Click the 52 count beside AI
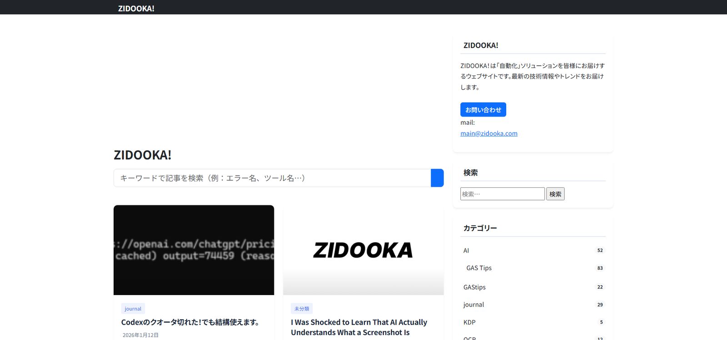The width and height of the screenshot is (727, 340). point(600,250)
